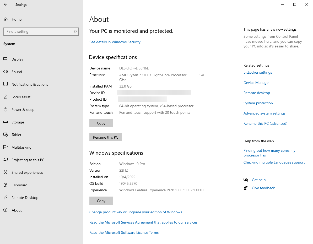Open Shared experiences page
313x244 pixels.
41,172
